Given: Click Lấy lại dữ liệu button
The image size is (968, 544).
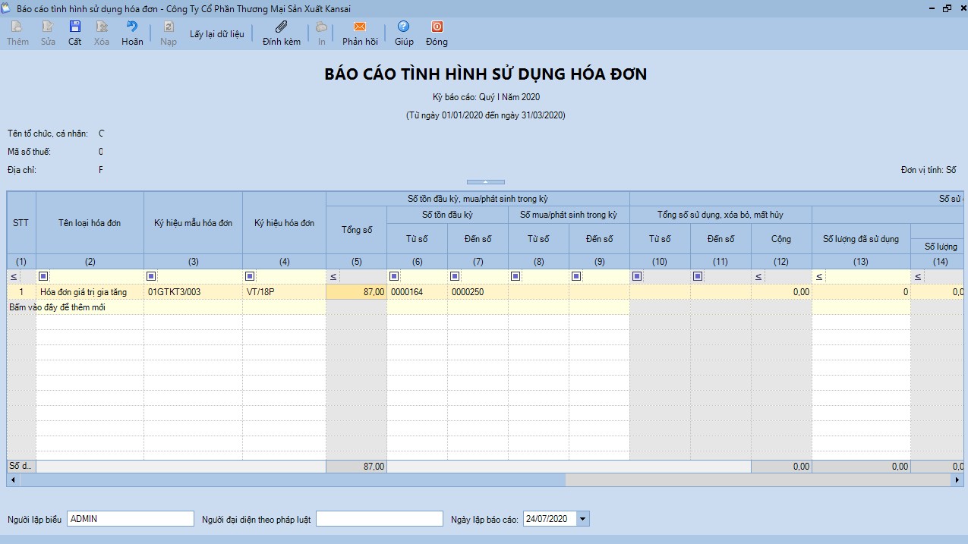Looking at the screenshot, I should (217, 35).
